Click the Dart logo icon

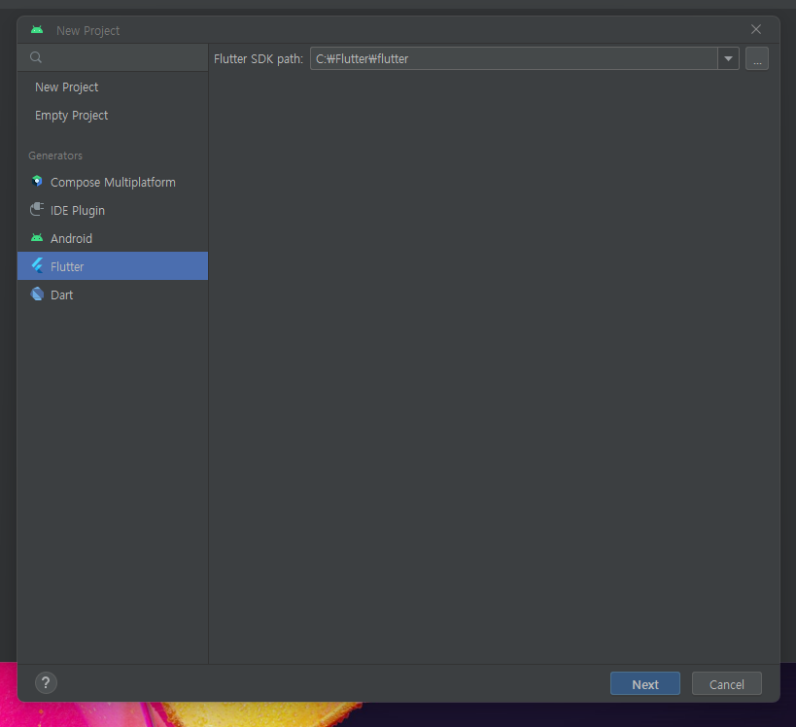point(37,294)
